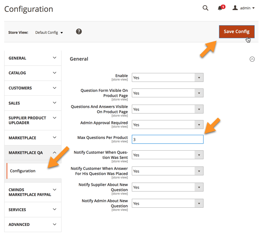This screenshot has width=264, height=237.
Task: Collapse the Marketplace QA section
Action: [33, 153]
